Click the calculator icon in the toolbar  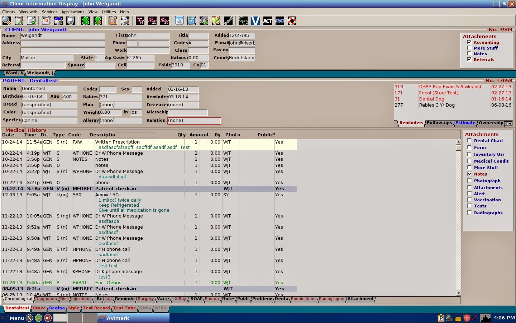click(x=192, y=21)
